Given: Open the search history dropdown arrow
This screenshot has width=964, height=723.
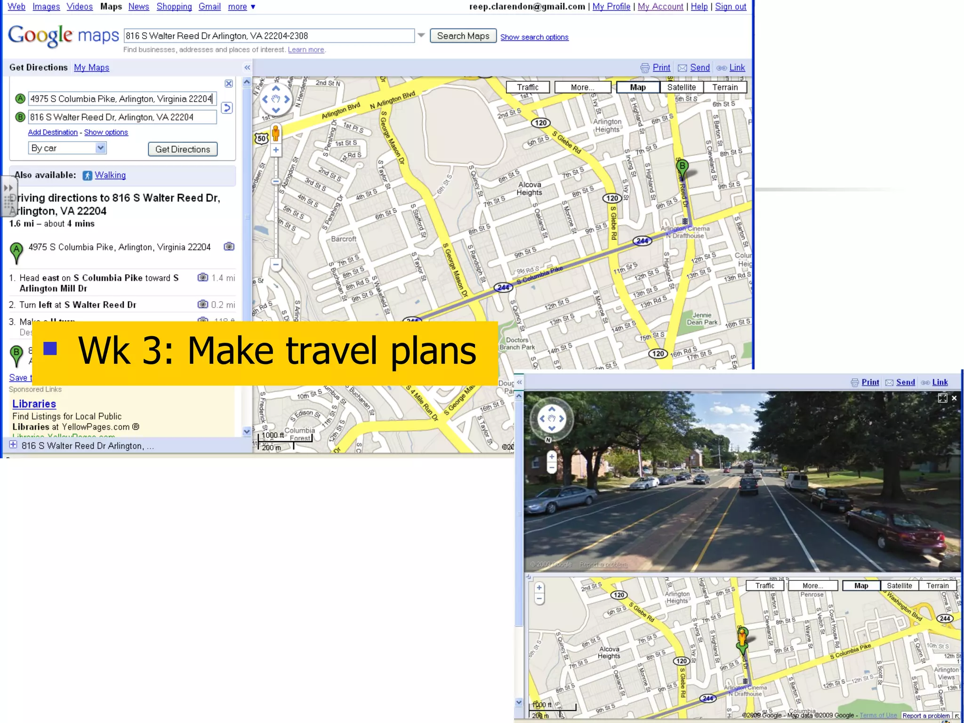Looking at the screenshot, I should 421,35.
